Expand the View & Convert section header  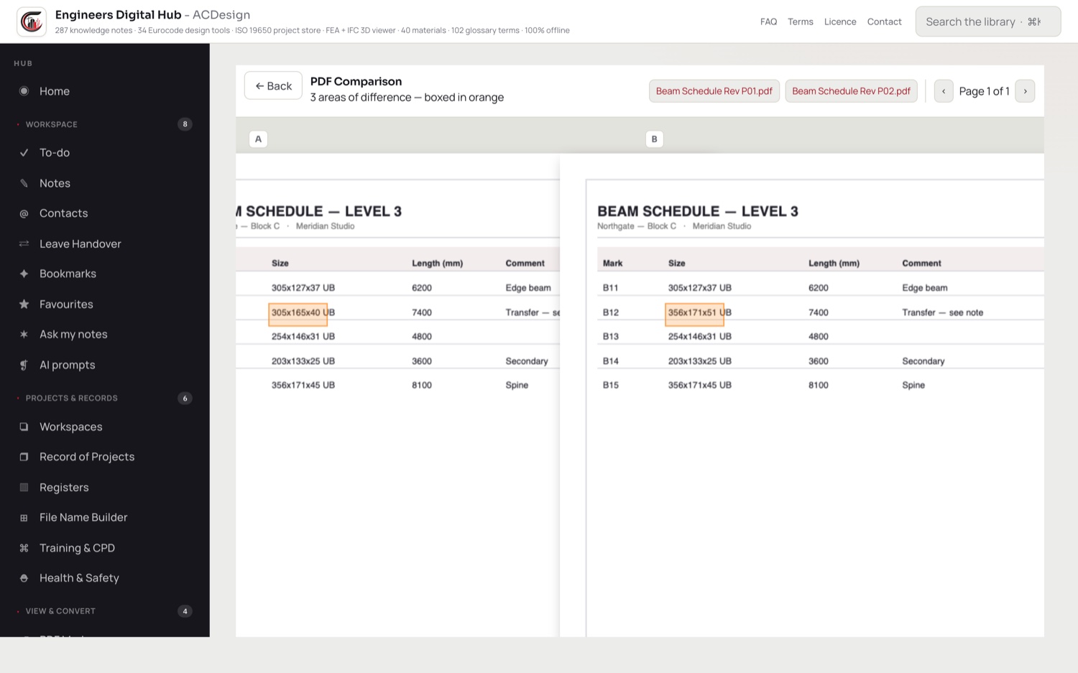pyautogui.click(x=60, y=611)
